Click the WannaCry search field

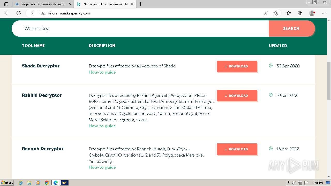click(140, 28)
